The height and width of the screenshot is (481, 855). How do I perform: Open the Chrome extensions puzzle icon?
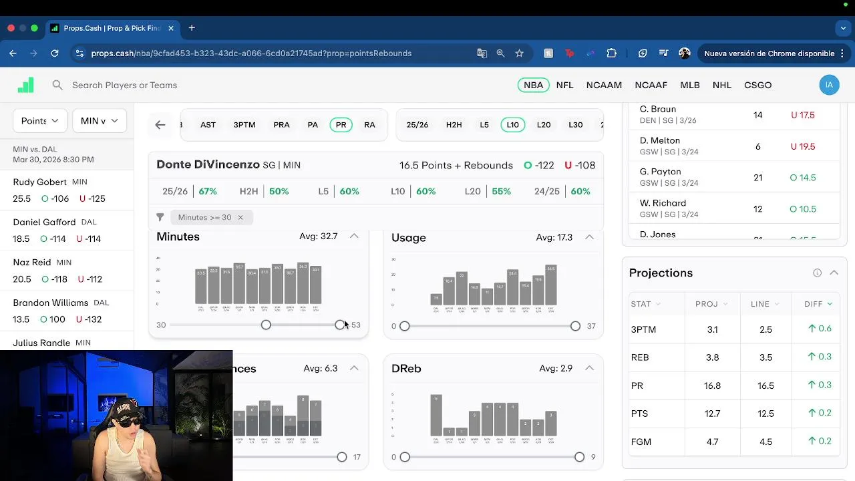coord(611,53)
